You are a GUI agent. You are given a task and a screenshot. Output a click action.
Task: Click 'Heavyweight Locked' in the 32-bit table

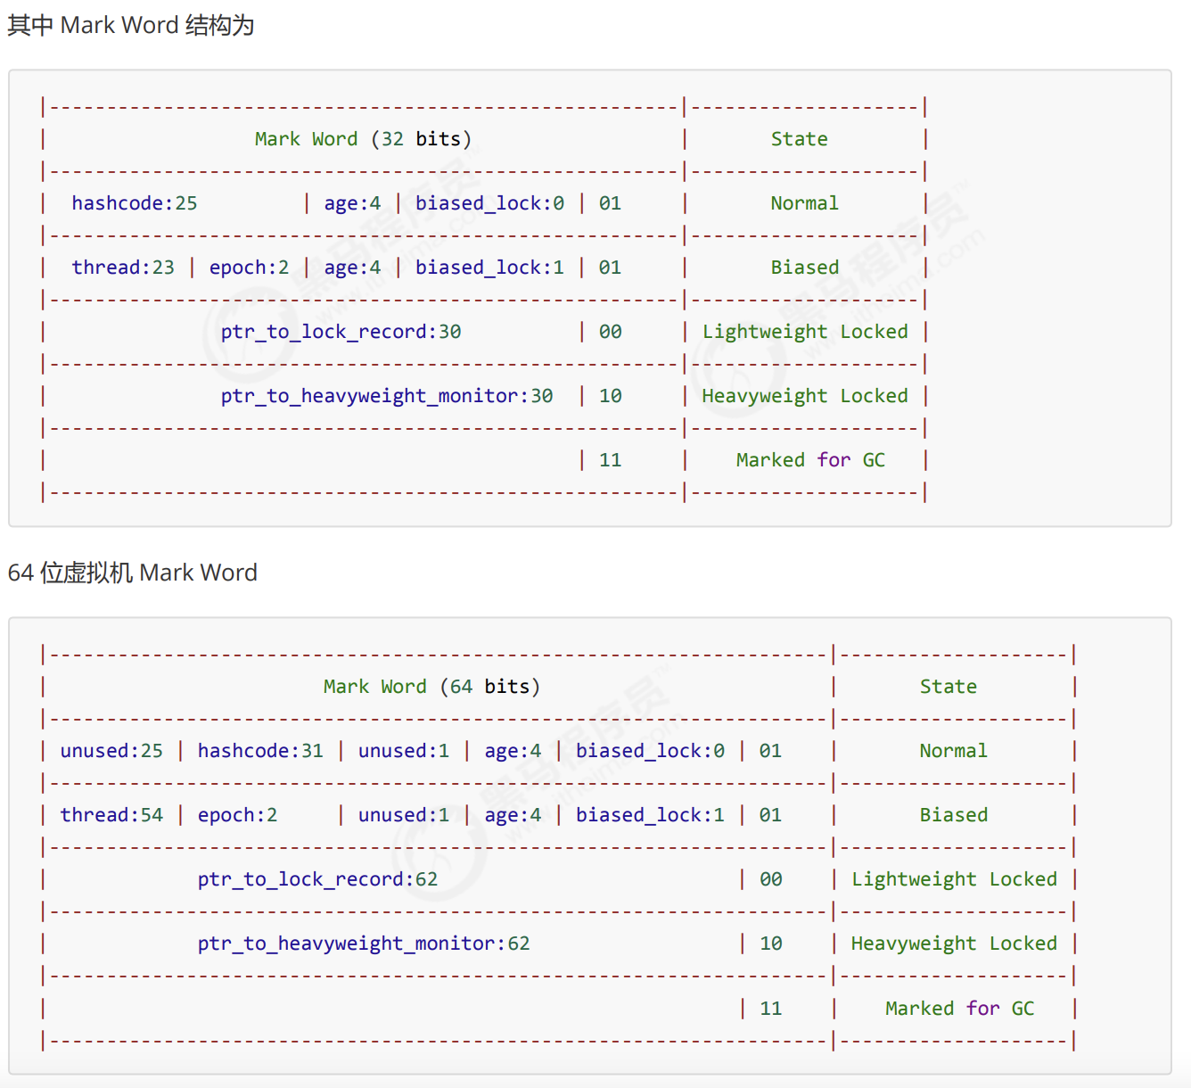click(805, 396)
